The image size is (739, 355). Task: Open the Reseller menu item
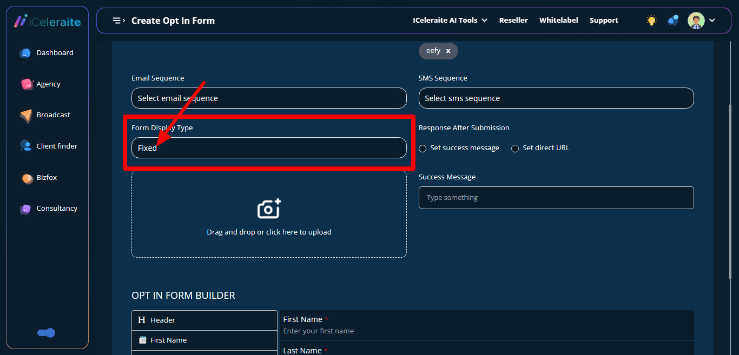coord(513,21)
